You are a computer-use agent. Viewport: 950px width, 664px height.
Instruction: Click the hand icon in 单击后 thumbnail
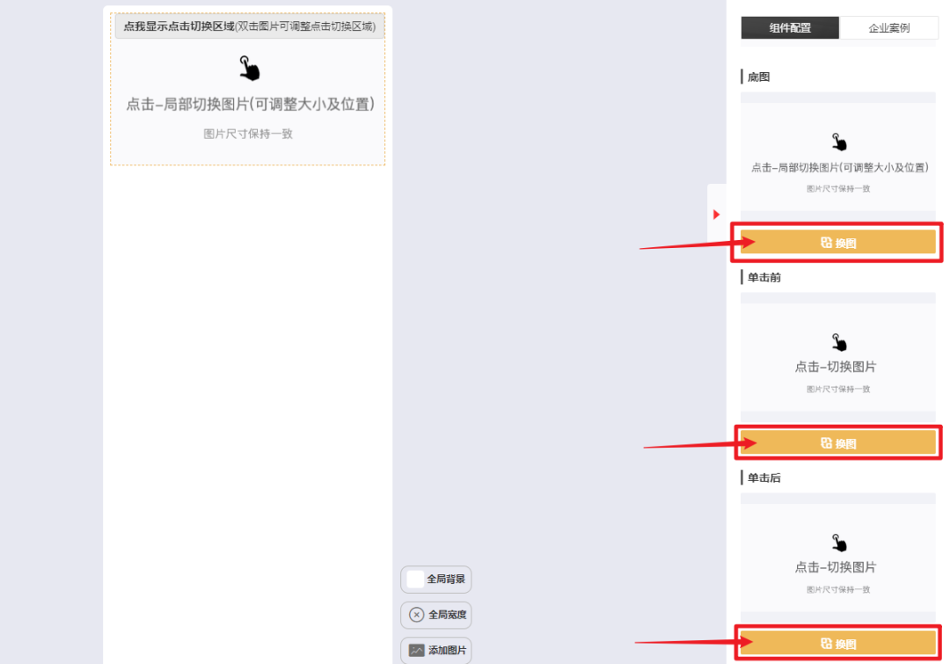839,543
